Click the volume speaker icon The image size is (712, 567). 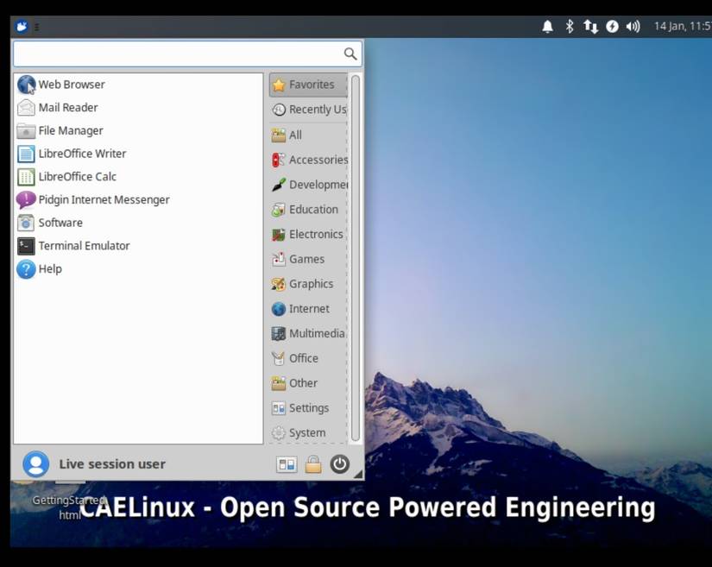(633, 27)
